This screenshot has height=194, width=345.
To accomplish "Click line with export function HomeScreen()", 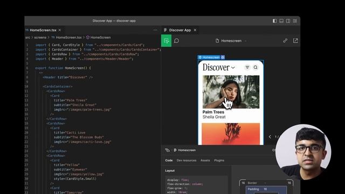I will point(63,68).
